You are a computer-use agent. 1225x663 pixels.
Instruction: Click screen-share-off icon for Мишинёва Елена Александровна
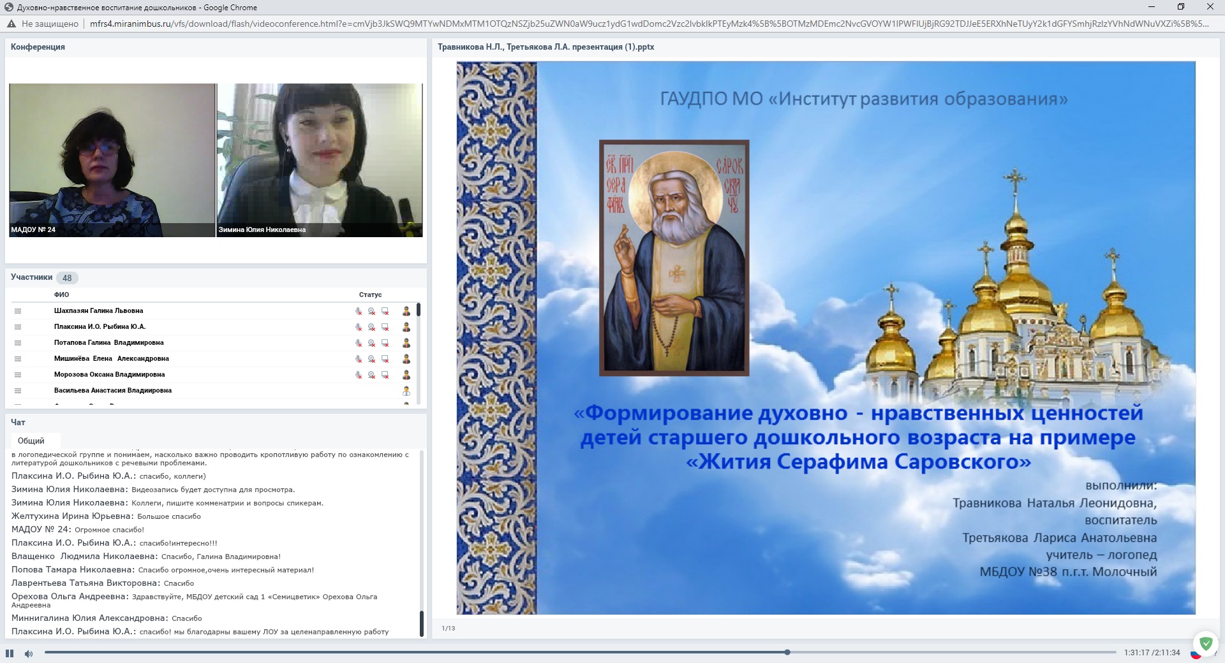(x=385, y=359)
